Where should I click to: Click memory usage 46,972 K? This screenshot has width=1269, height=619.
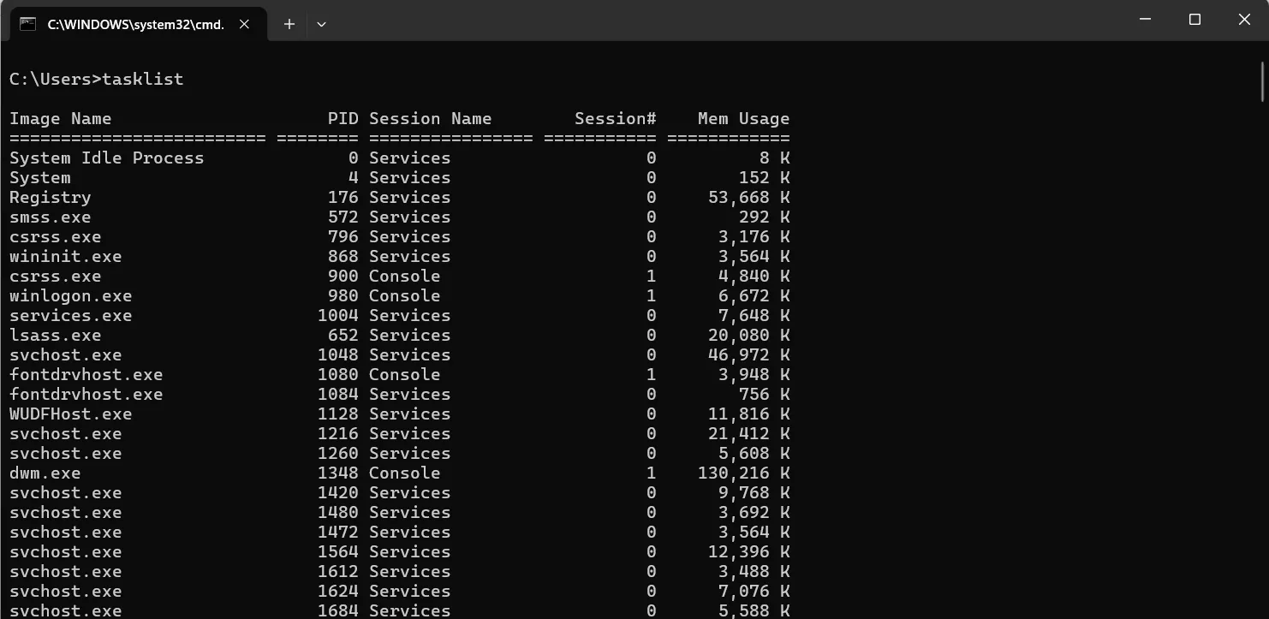749,354
